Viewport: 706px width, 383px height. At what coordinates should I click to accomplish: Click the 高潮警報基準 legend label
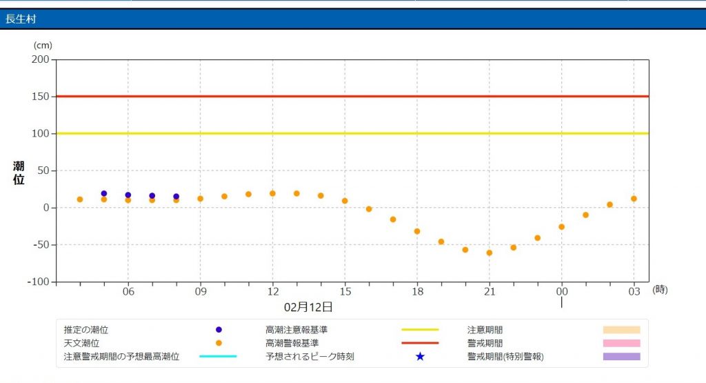292,343
